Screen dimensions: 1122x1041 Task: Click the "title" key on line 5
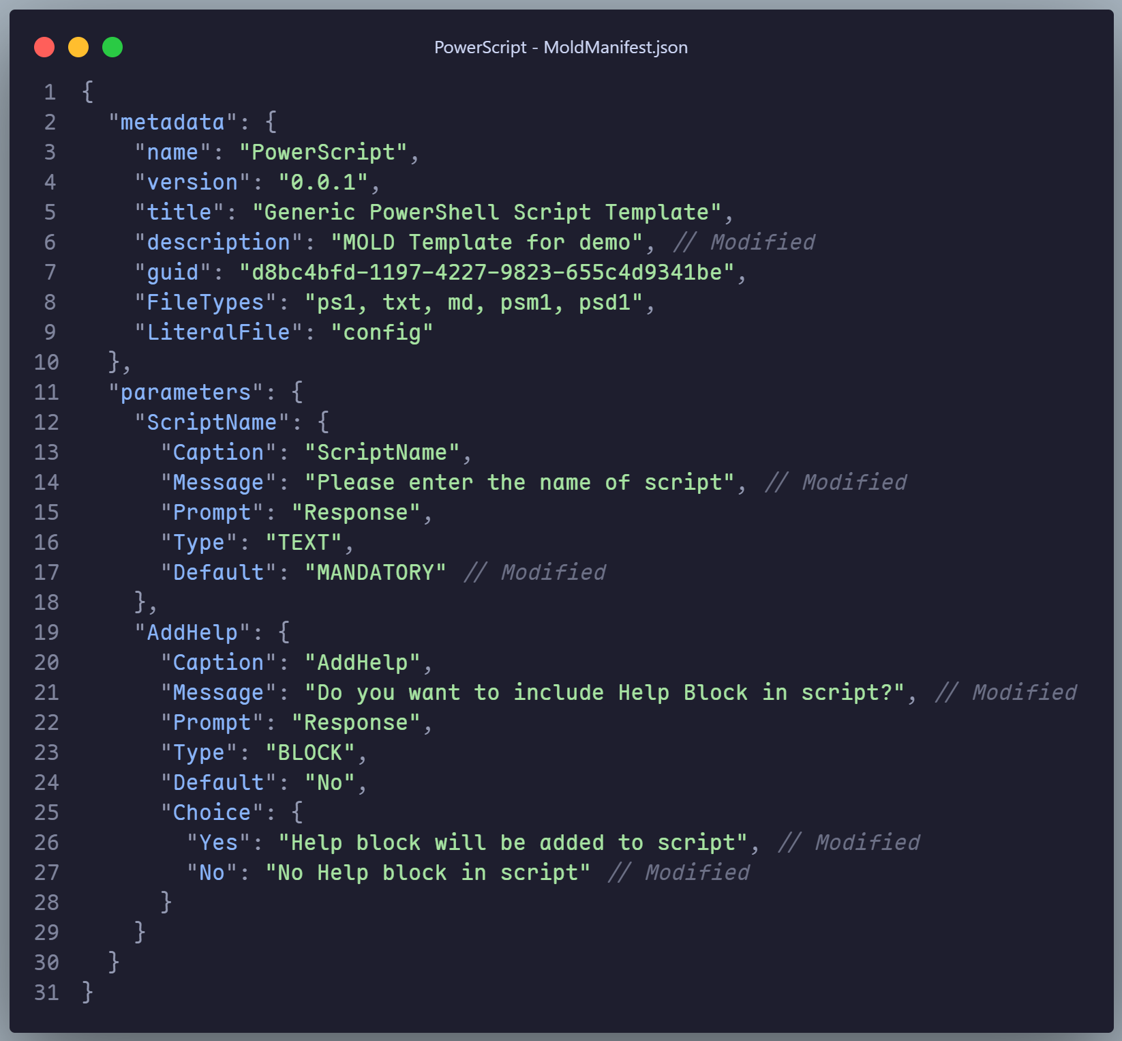point(179,212)
